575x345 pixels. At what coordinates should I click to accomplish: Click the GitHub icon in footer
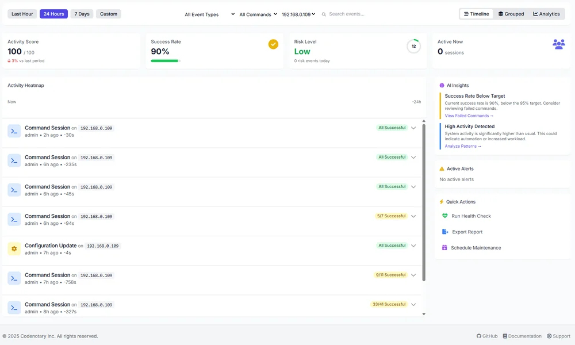click(479, 336)
